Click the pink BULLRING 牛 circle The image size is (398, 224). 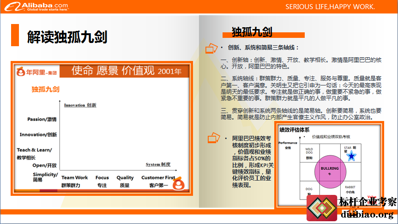pos(330,172)
